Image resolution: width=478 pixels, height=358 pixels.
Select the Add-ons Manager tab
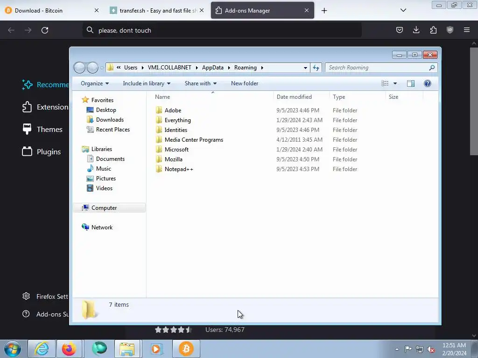262,10
